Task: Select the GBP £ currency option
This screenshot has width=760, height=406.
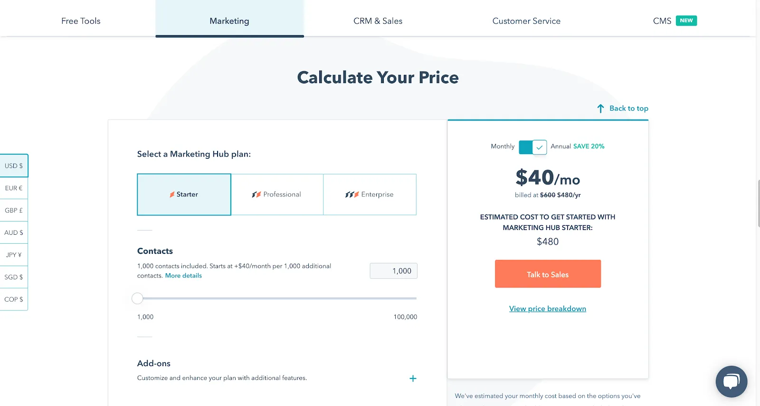Action: [14, 211]
